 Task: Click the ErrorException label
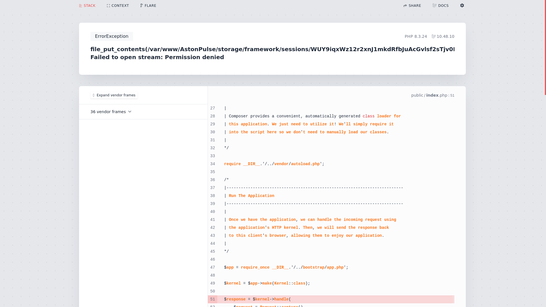[112, 36]
